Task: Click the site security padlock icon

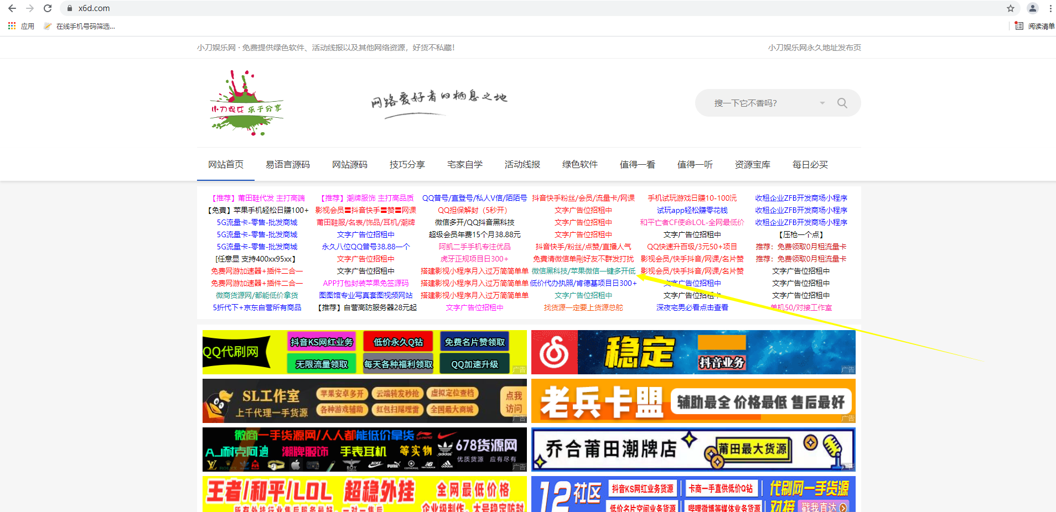Action: (69, 8)
